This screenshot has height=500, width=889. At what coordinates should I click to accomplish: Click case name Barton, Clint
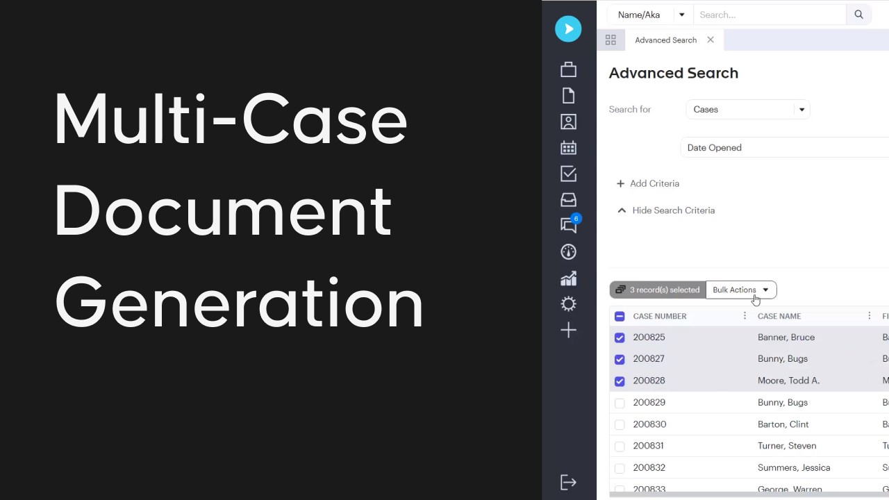783,424
